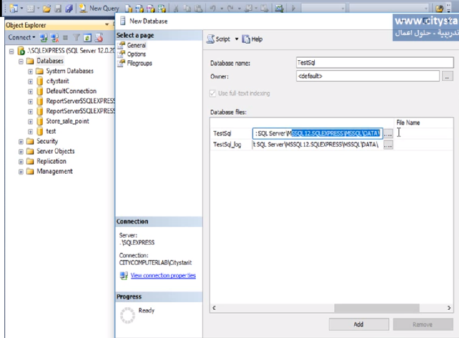This screenshot has height=338, width=459.
Task: Click the Refresh icon in Object Explorer
Action: (x=88, y=38)
